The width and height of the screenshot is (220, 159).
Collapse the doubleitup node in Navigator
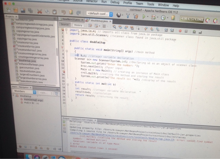(x=14, y=96)
